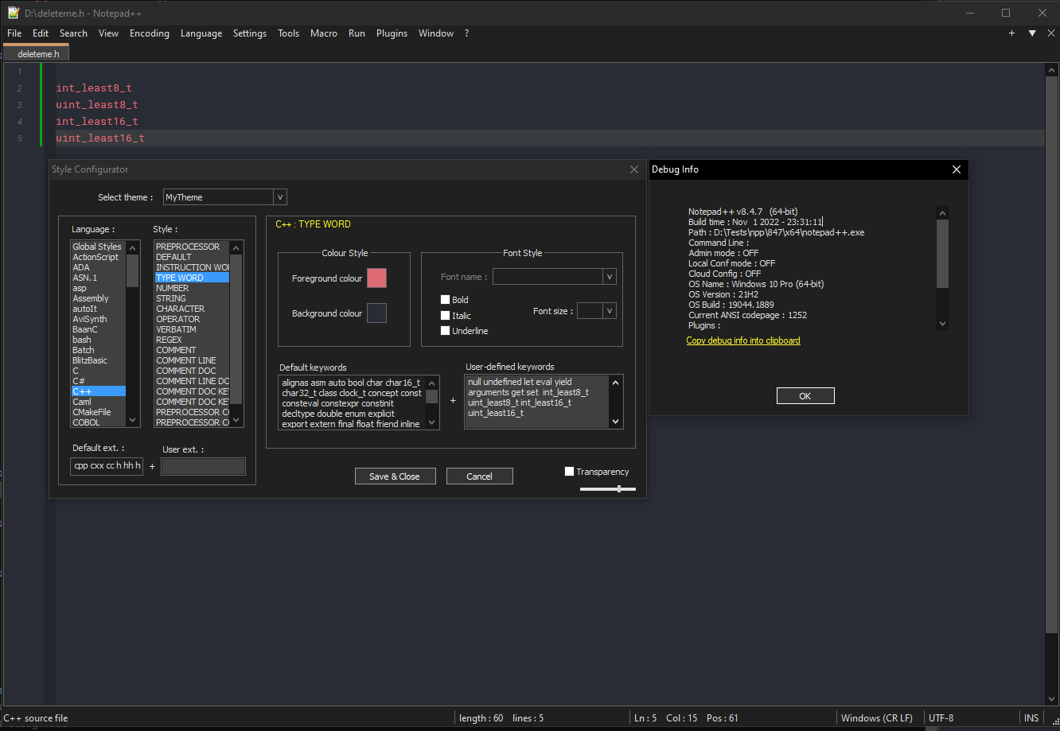Open the Macro menu
The image size is (1060, 731).
pos(324,33)
